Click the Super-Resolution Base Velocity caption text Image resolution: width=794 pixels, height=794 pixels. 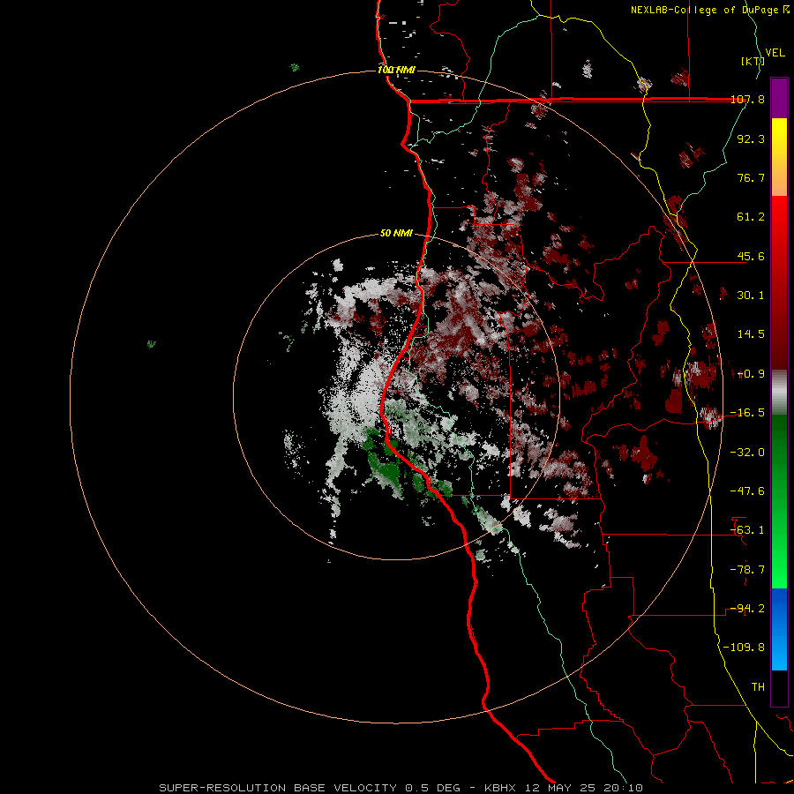[401, 788]
